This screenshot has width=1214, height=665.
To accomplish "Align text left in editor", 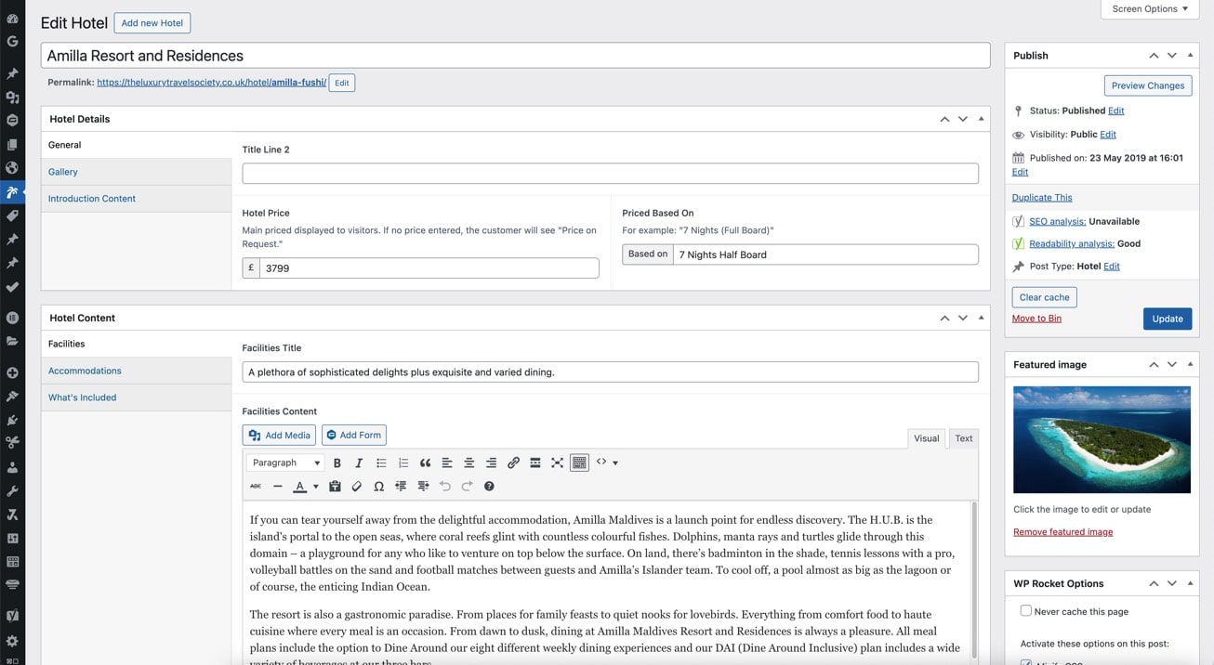I will 447,463.
